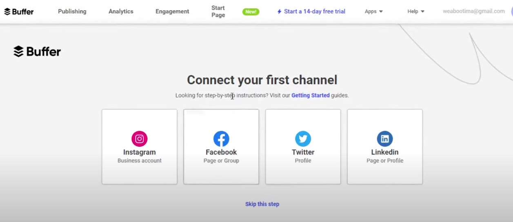The image size is (513, 222).
Task: Click the Instagram icon in the channel card
Action: [x=140, y=139]
